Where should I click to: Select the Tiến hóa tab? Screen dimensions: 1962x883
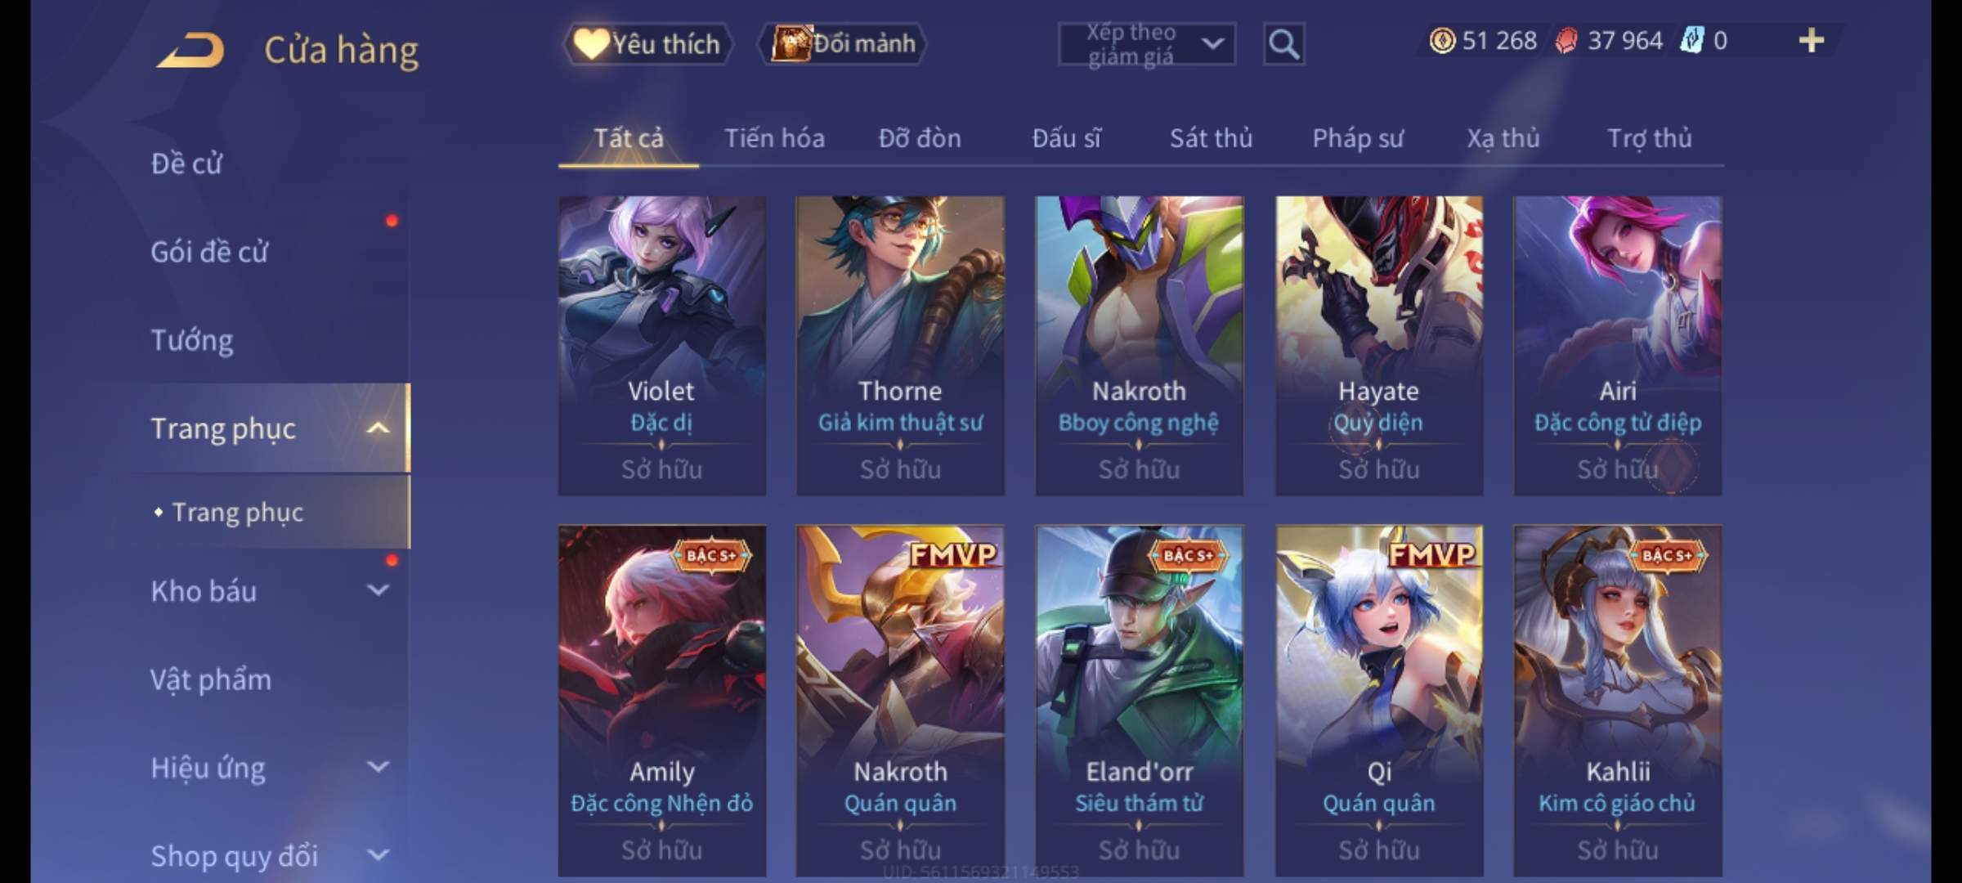[x=774, y=138]
